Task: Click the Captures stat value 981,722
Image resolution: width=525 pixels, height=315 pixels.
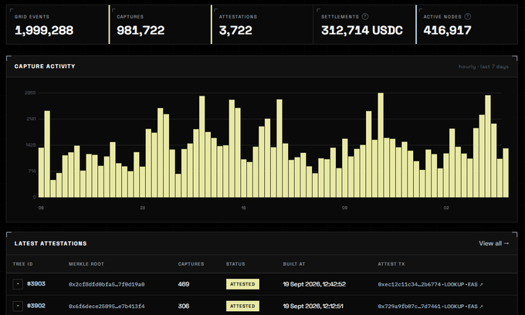Action: (141, 30)
